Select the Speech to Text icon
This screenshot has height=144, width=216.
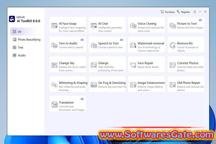click(94, 45)
